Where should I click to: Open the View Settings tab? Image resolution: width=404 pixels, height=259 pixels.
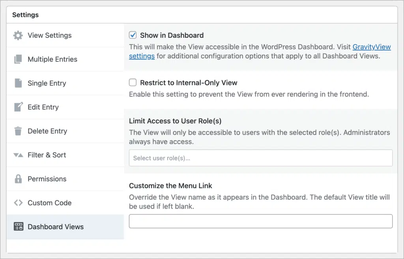point(65,35)
